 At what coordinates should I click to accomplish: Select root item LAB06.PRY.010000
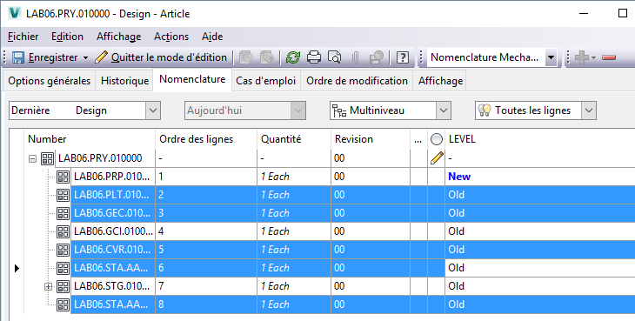point(100,158)
